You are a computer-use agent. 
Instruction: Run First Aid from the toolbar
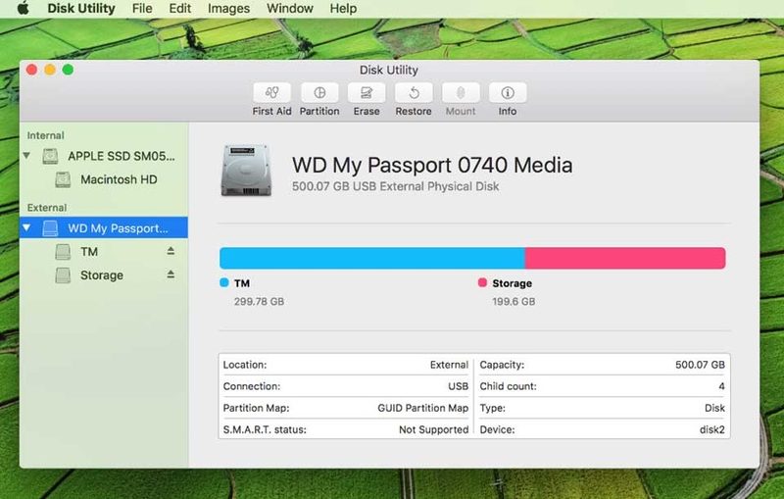click(271, 93)
